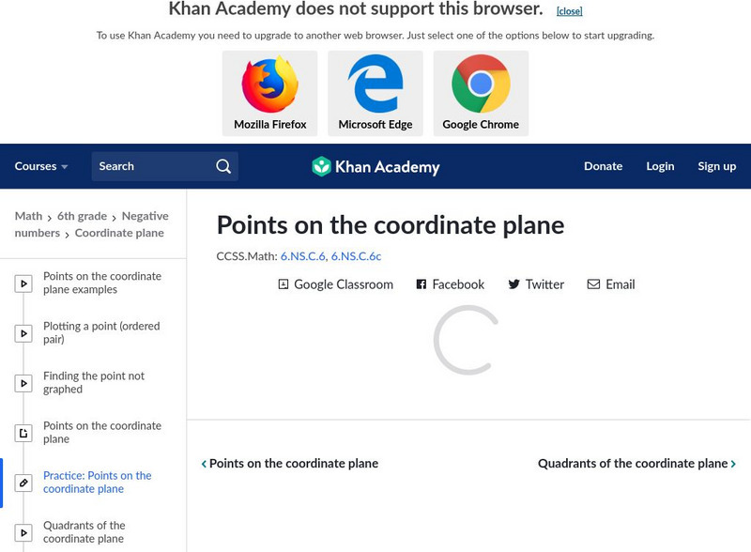Open the Login page
Screen dimensions: 751x552
pyautogui.click(x=660, y=166)
